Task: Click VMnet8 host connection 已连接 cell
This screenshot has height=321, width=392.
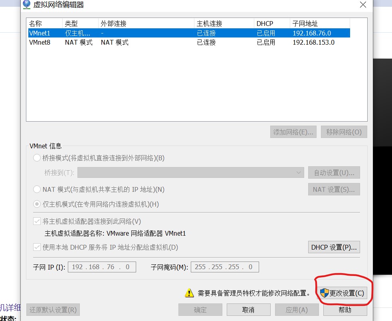Action: tap(206, 42)
